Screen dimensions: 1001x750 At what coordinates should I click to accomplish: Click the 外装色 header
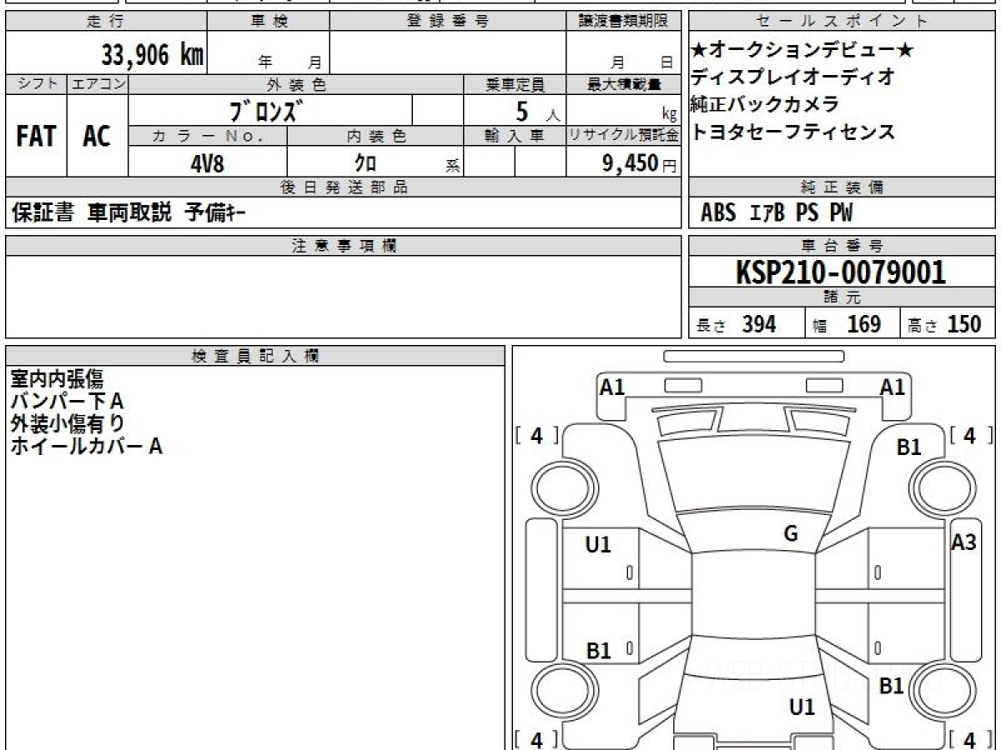point(296,84)
